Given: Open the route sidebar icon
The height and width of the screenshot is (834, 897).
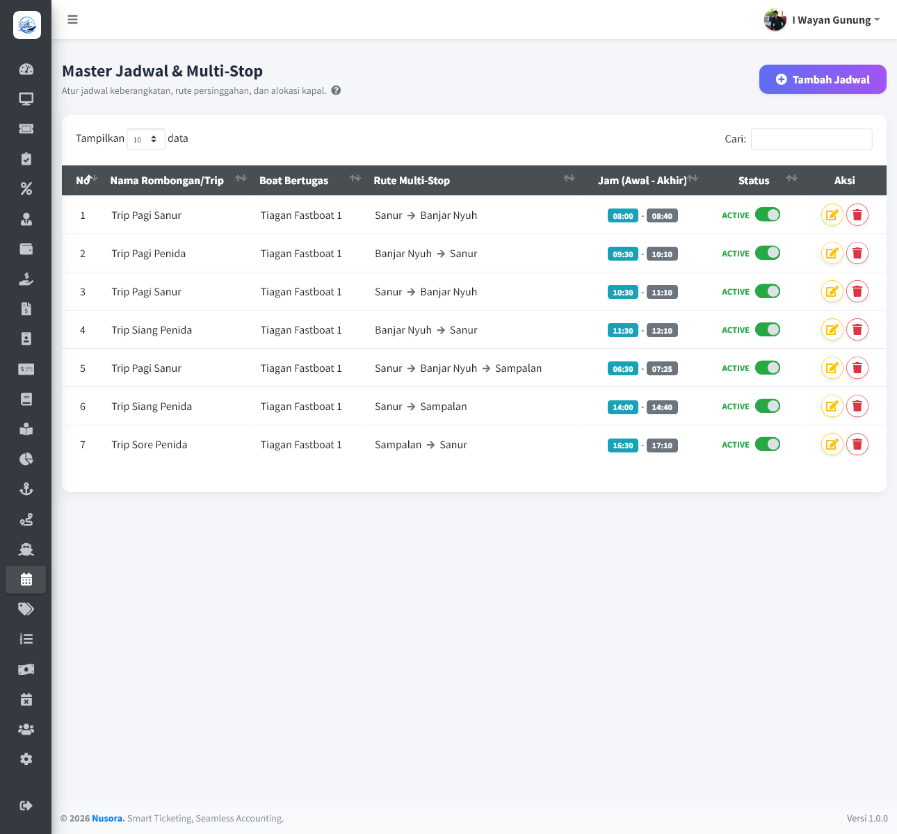Looking at the screenshot, I should pyautogui.click(x=26, y=519).
